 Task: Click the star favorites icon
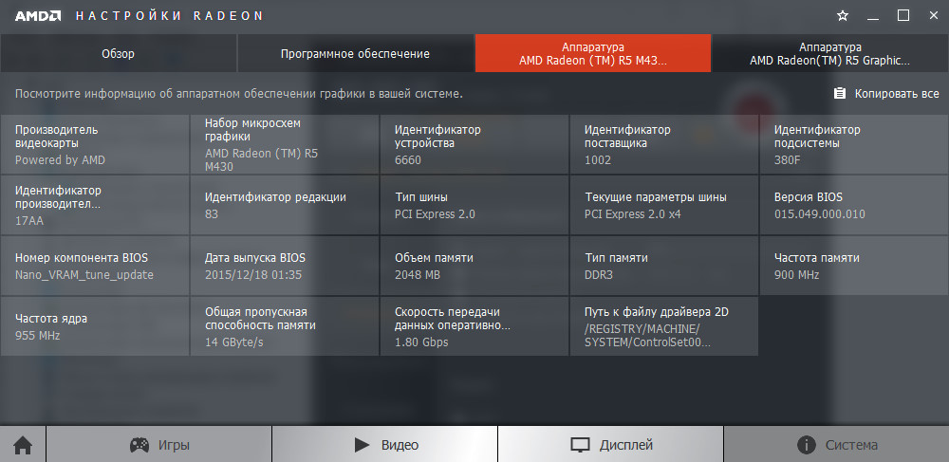pos(843,16)
